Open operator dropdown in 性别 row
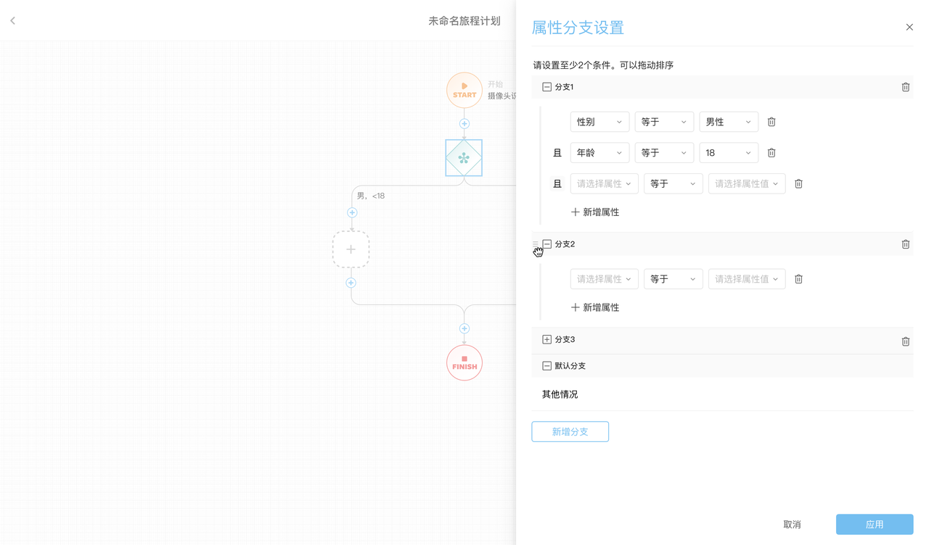The width and height of the screenshot is (929, 545). tap(664, 122)
